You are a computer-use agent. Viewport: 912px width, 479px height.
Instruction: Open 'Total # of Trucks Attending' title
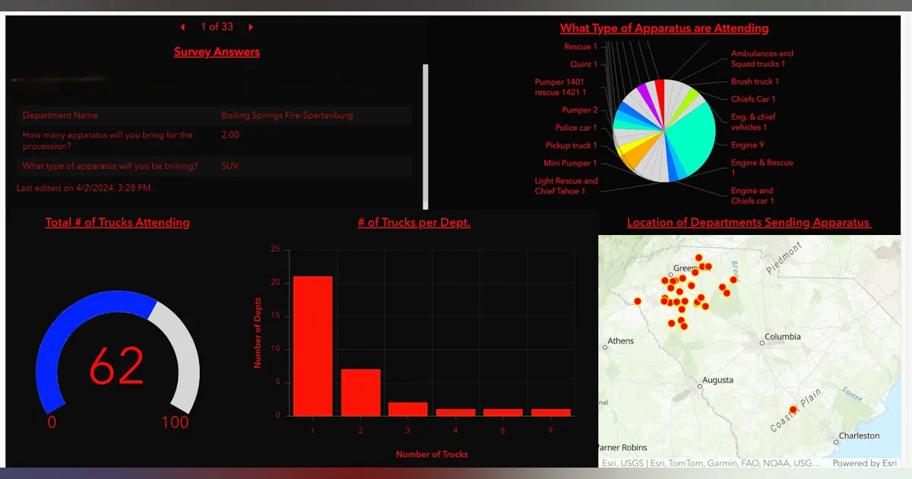tap(118, 222)
